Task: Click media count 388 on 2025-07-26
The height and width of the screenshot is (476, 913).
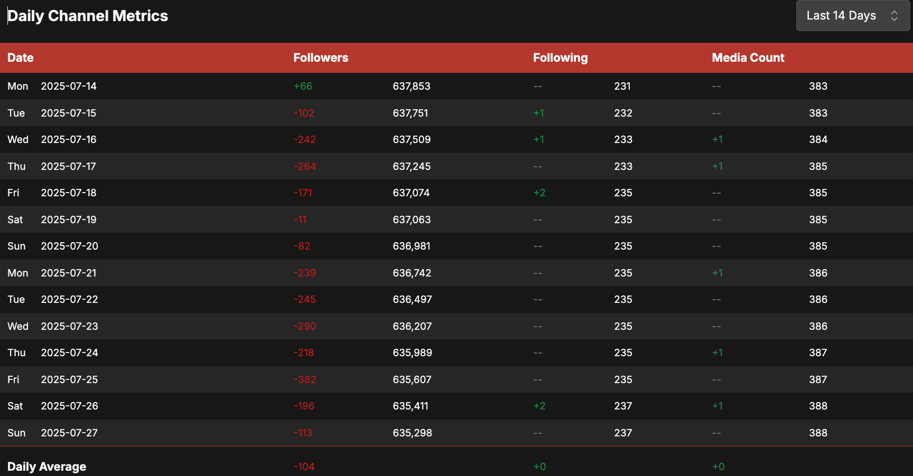Action: (818, 406)
